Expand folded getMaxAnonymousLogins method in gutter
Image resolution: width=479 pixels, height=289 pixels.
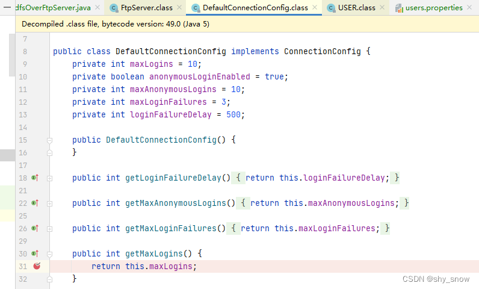pyautogui.click(x=50, y=204)
